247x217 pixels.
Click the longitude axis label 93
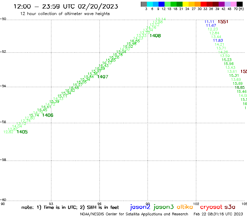[51, 204]
